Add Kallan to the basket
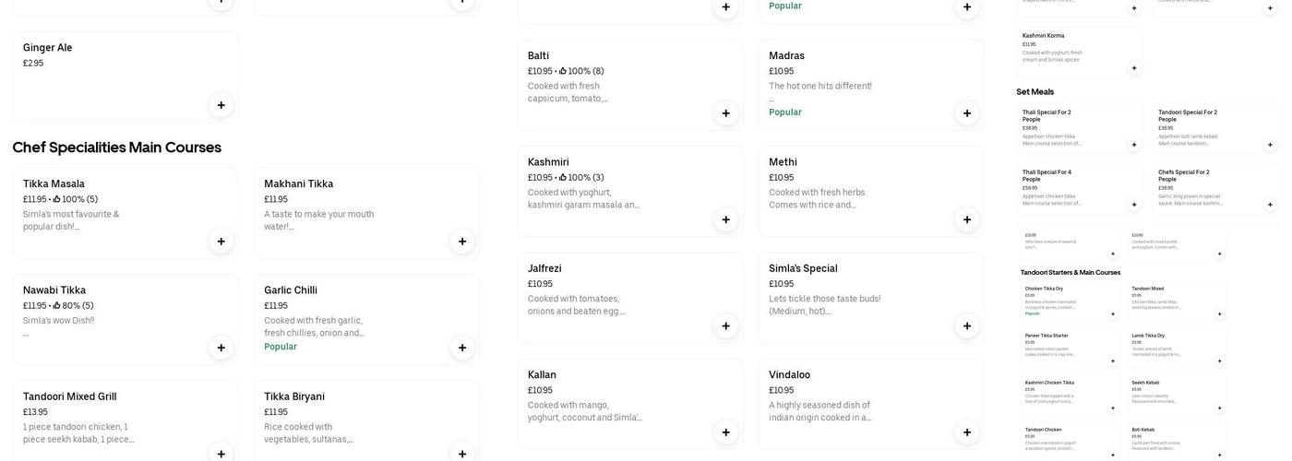Viewport: 1292px width, 461px height. click(725, 432)
